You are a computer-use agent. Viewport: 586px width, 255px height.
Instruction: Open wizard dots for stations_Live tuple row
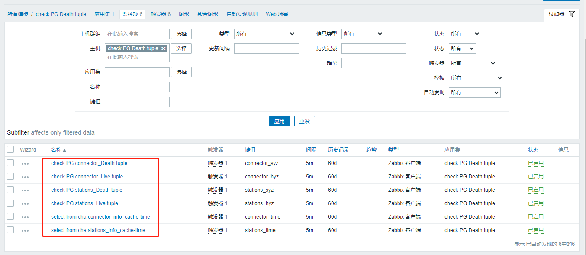(x=25, y=204)
